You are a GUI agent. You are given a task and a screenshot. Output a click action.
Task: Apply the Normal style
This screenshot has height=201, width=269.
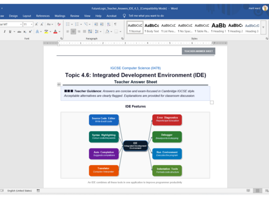click(x=135, y=27)
